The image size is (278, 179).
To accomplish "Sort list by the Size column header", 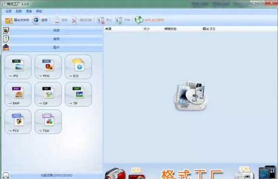I will pos(146,29).
